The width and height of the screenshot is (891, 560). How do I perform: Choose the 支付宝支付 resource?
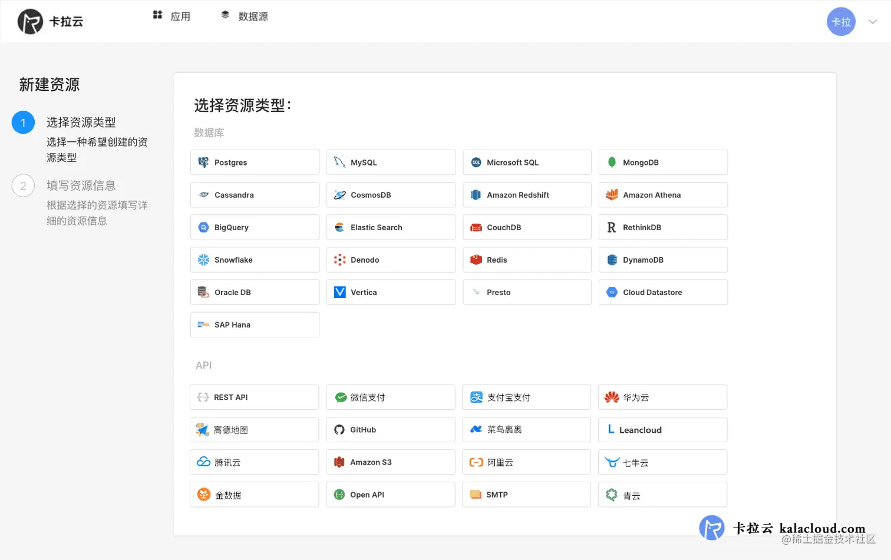(526, 397)
